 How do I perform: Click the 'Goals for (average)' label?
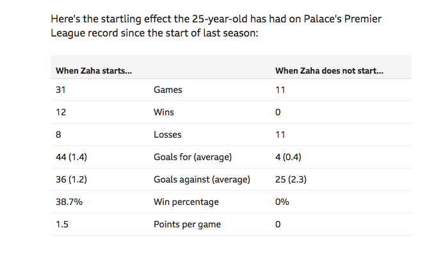pos(193,157)
